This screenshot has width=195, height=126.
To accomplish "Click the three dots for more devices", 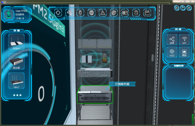I will pos(17,95).
